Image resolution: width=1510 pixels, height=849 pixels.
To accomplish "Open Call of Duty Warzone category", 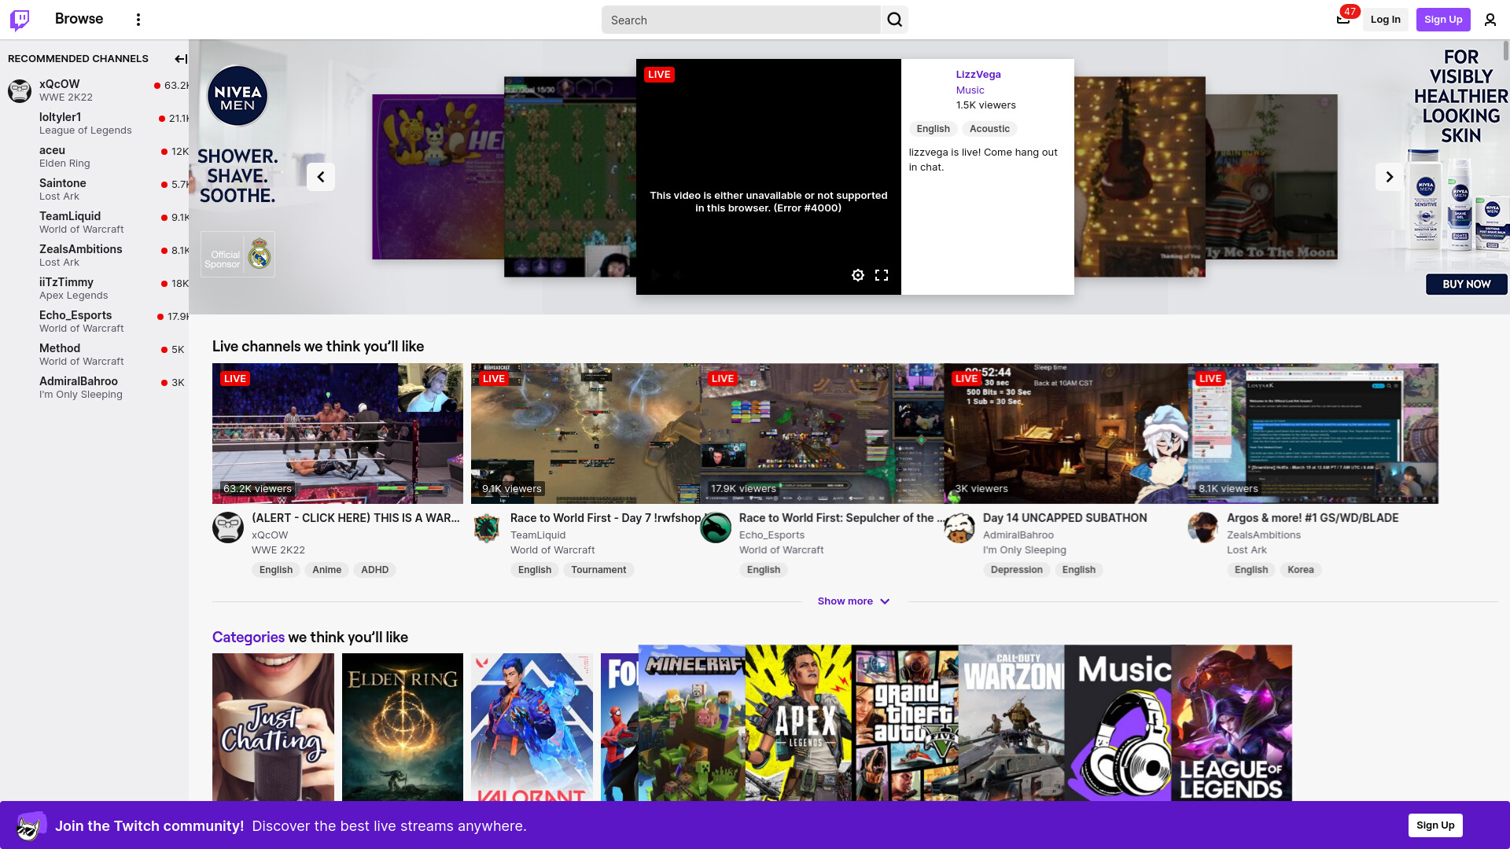I will point(1011,723).
